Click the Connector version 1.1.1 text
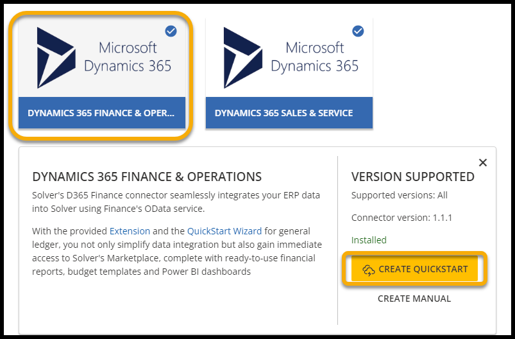Screen dimensions: 515x339 point(401,218)
